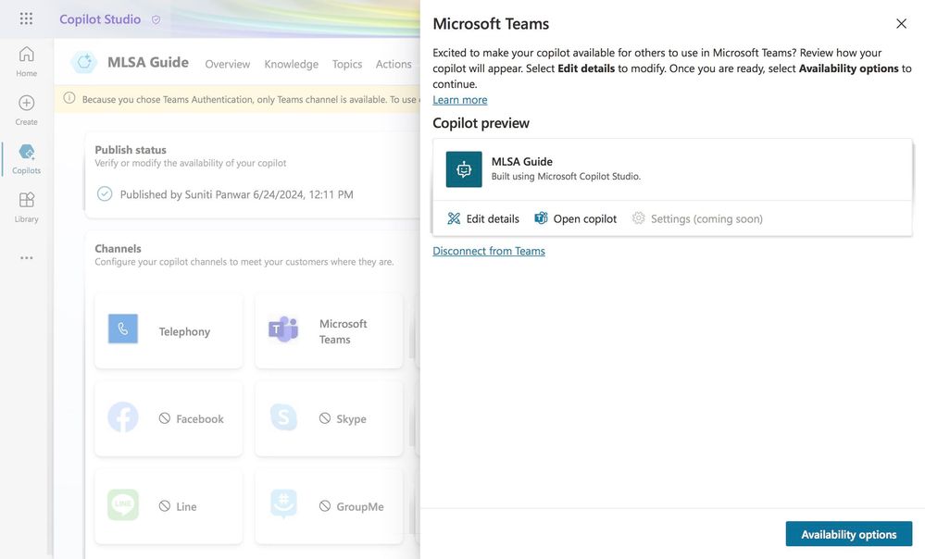Click the published status checkmark icon
Screen dimensions: 925x559
(105, 193)
